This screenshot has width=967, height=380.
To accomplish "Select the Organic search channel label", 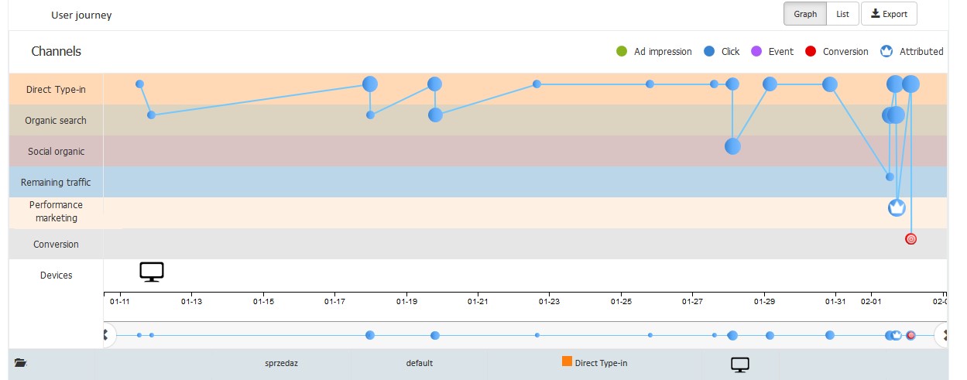I will tap(56, 121).
